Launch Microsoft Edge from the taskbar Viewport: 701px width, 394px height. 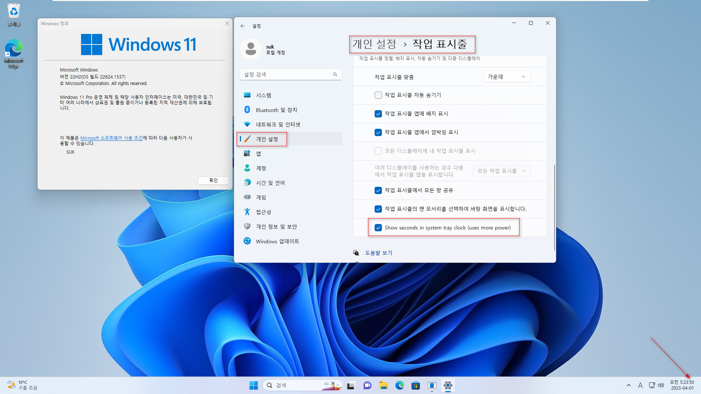400,385
